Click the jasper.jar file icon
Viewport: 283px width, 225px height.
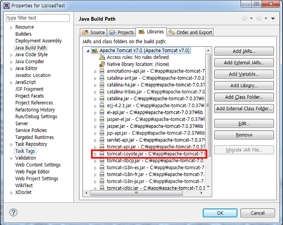[102, 126]
